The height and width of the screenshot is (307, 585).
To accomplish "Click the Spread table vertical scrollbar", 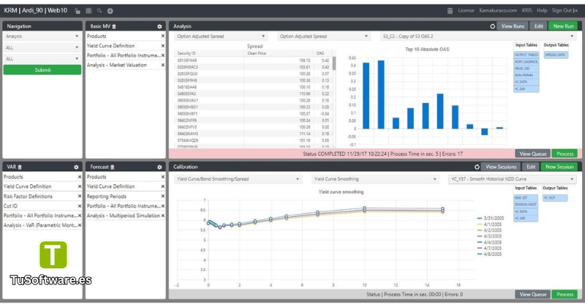I will [334, 64].
